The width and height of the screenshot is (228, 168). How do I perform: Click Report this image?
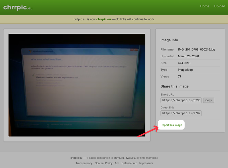tap(171, 125)
